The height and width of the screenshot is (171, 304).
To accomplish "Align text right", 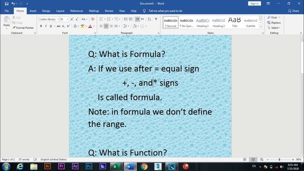I will tap(111, 26).
